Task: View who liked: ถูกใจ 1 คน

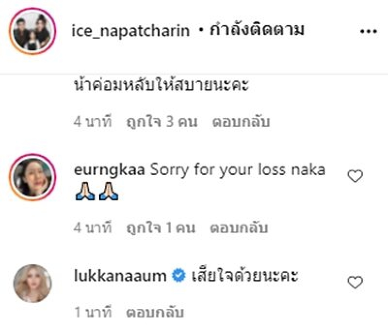Action: click(161, 227)
